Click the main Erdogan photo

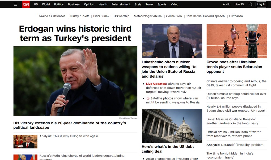tap(75, 81)
